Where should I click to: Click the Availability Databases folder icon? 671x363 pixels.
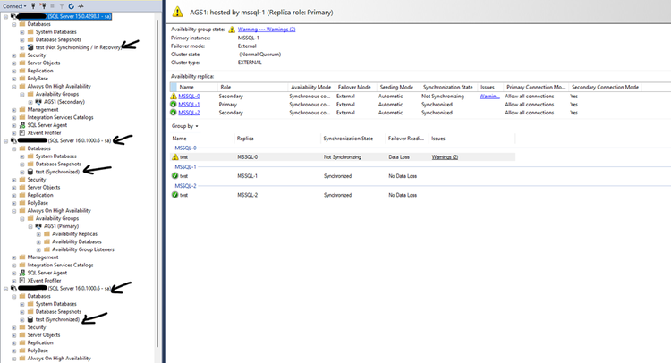[x=47, y=241]
